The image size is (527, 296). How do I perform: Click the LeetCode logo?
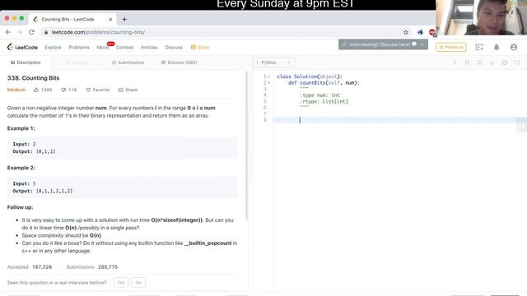click(x=22, y=48)
